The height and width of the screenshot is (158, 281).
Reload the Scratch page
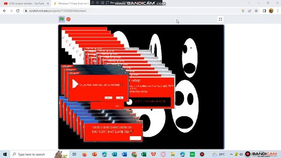pyautogui.click(x=18, y=11)
